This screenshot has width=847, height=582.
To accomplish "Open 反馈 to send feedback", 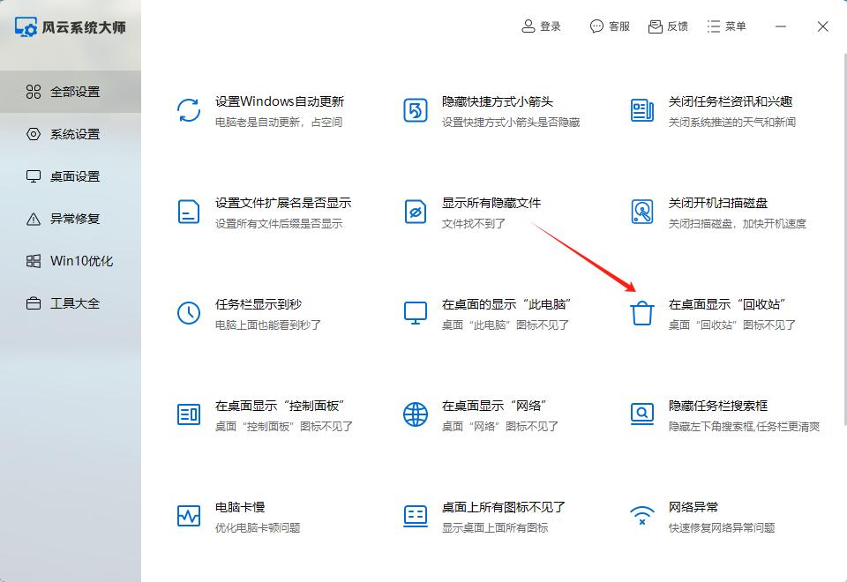I will (x=669, y=26).
